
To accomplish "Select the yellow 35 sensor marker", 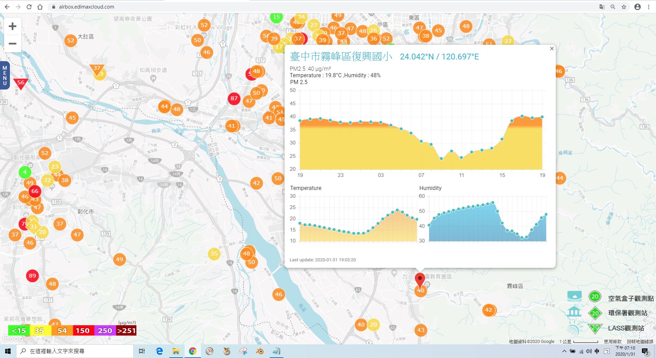I will 214,253.
